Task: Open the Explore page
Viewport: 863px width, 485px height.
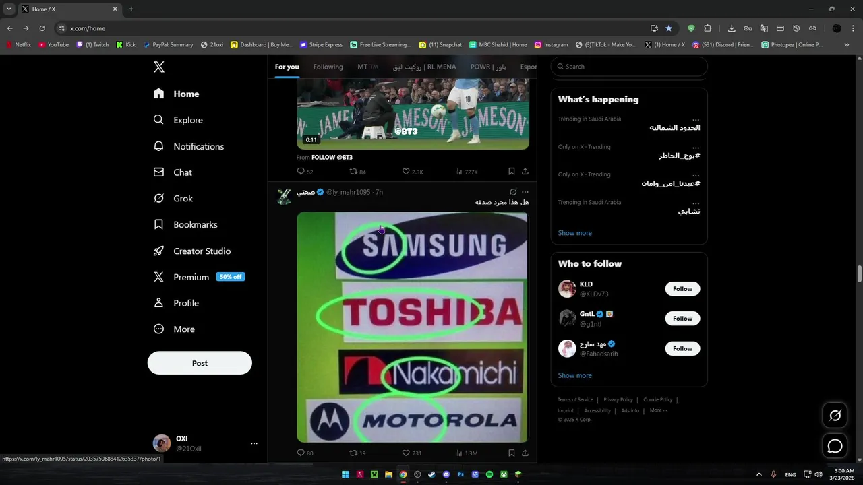Action: 178,120
